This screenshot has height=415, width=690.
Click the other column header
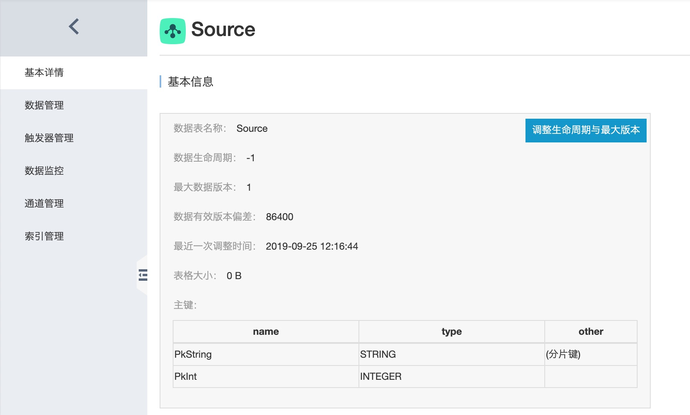coord(591,332)
